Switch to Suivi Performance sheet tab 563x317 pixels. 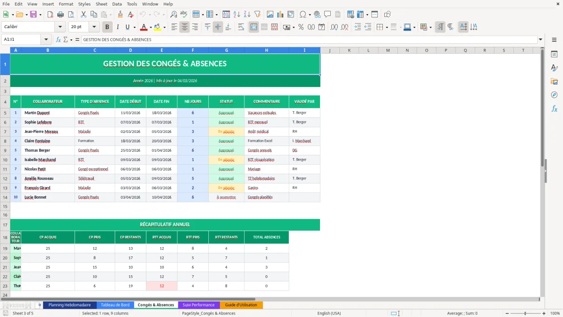coord(198,305)
